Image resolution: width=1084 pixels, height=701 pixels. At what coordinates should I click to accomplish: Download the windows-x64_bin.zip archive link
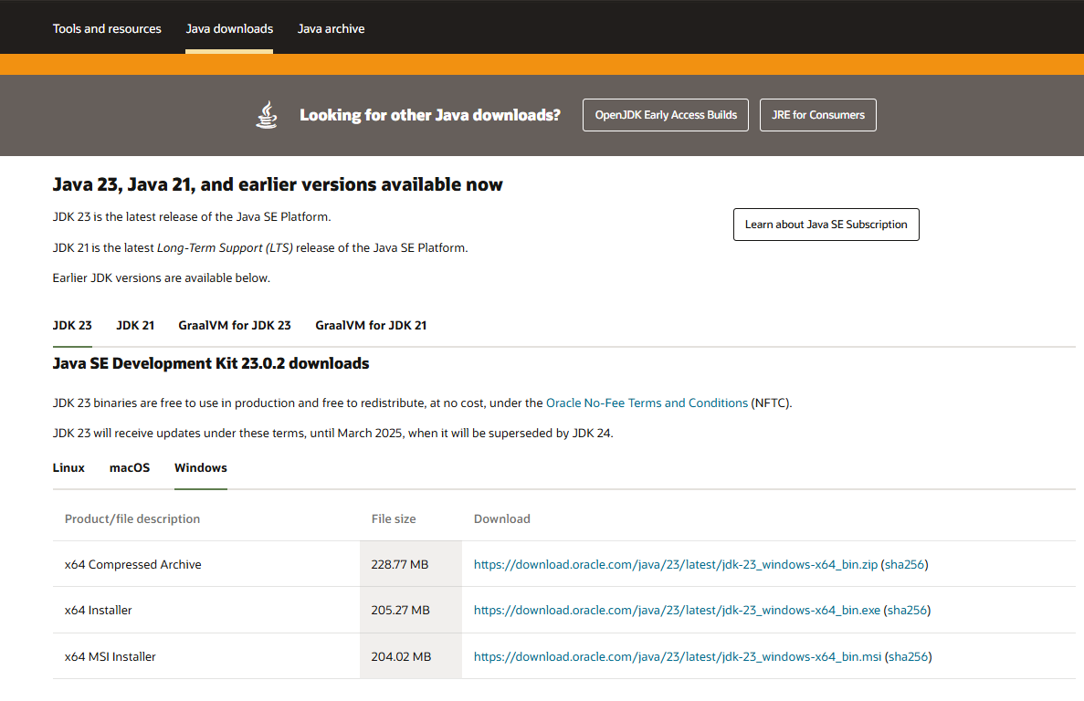point(676,564)
